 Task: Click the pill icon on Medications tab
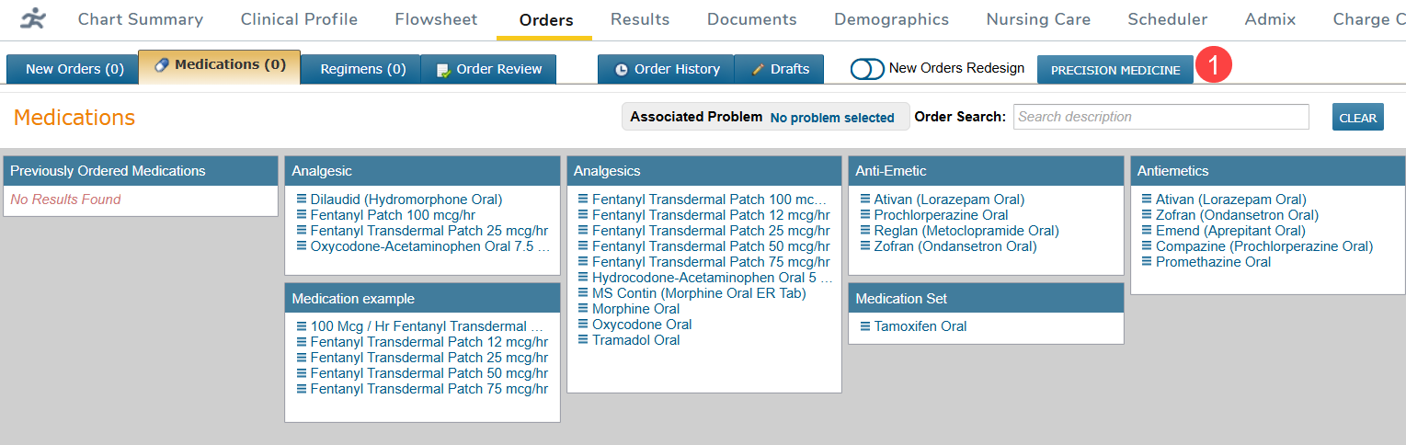[162, 65]
